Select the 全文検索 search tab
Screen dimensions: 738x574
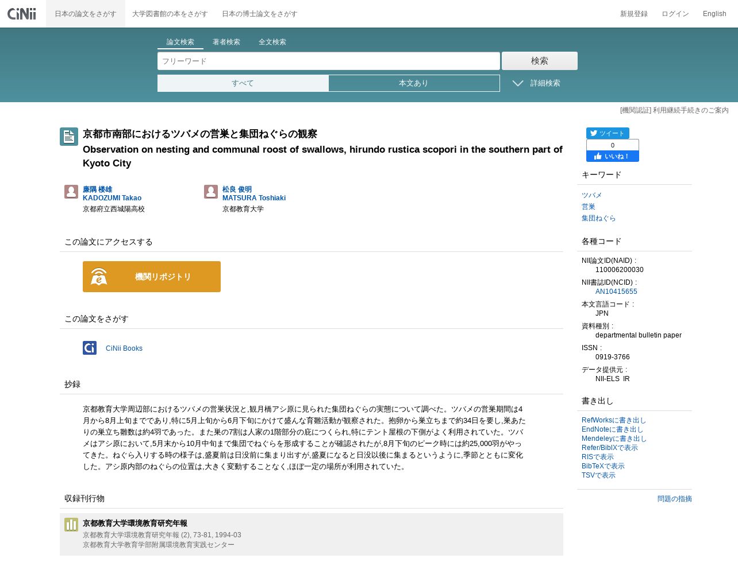(x=272, y=42)
